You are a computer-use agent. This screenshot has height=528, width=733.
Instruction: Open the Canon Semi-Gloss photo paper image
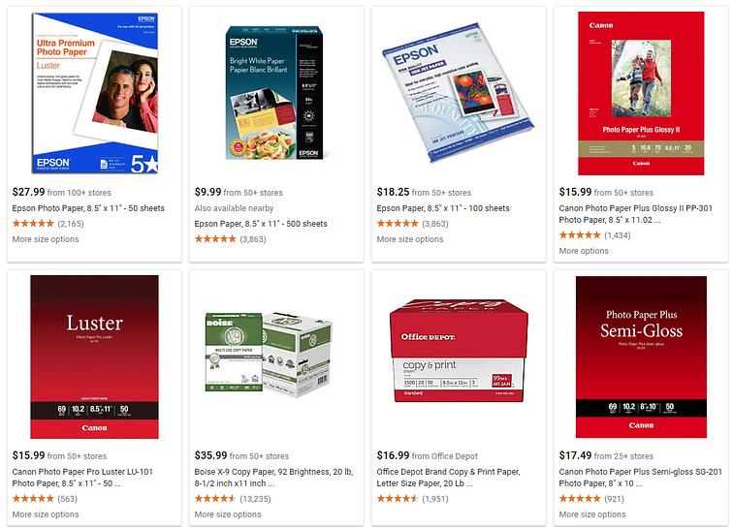point(641,357)
